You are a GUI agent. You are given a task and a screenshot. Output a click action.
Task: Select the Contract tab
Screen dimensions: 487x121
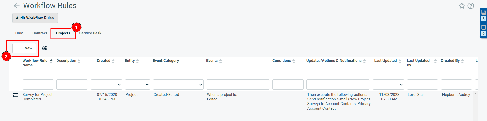click(40, 33)
